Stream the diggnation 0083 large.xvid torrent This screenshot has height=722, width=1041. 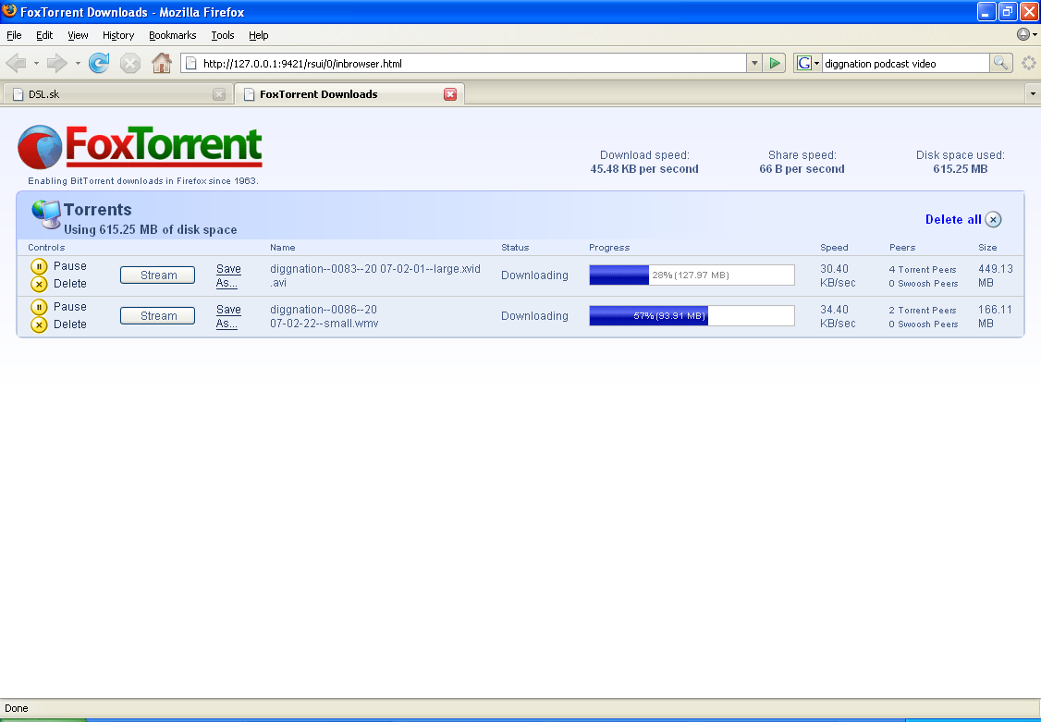click(157, 275)
